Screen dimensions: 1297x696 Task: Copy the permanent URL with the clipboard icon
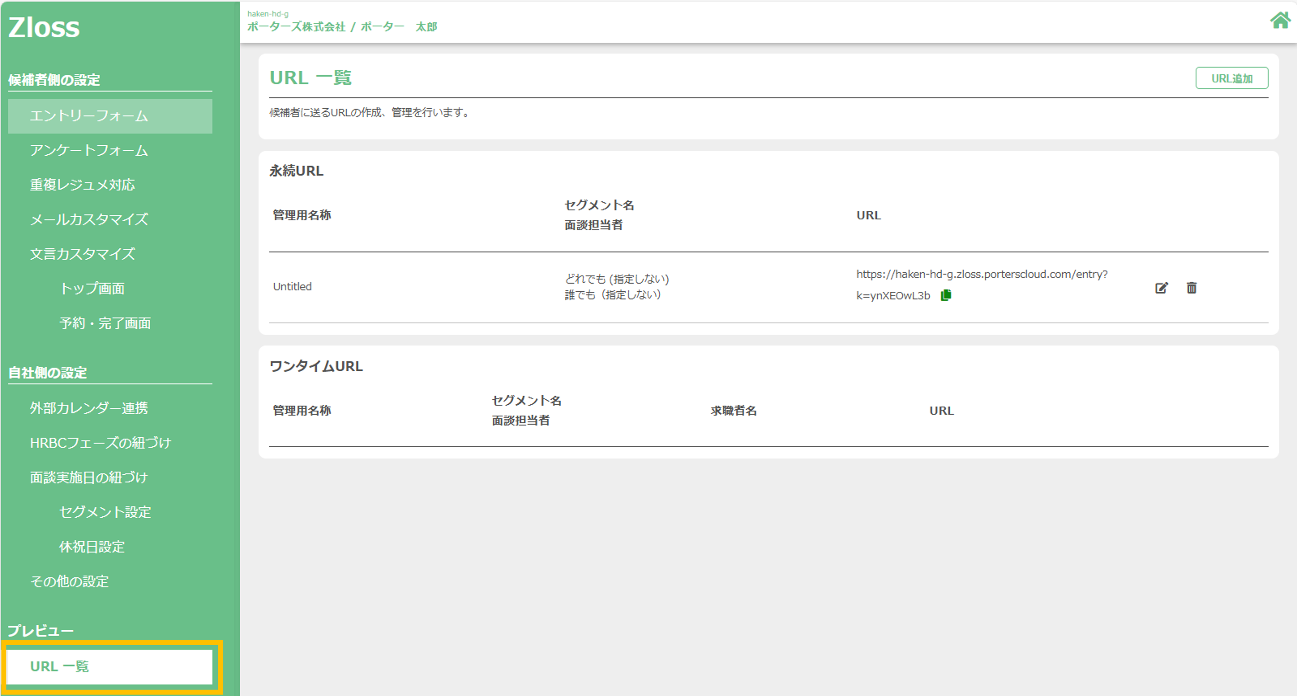point(946,295)
